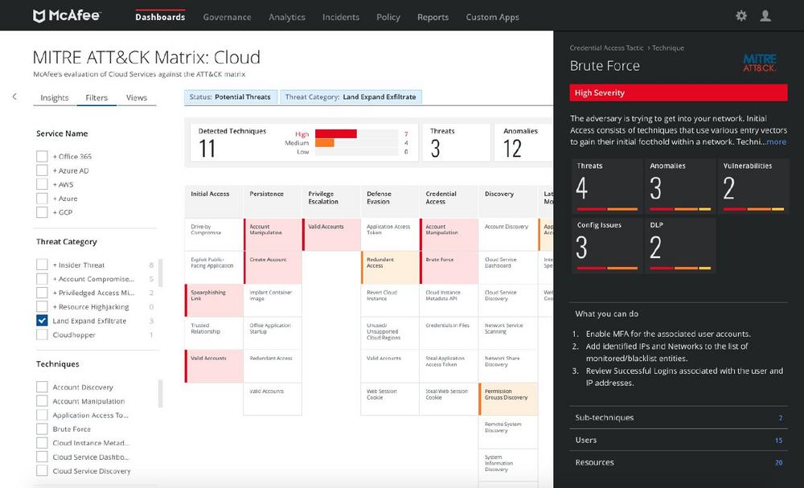Click the MITRE ATT&CK logo
The height and width of the screenshot is (488, 804).
coord(759,64)
